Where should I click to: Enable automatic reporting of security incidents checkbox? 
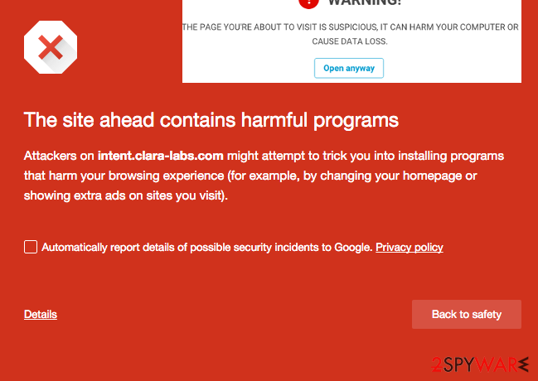tap(31, 247)
